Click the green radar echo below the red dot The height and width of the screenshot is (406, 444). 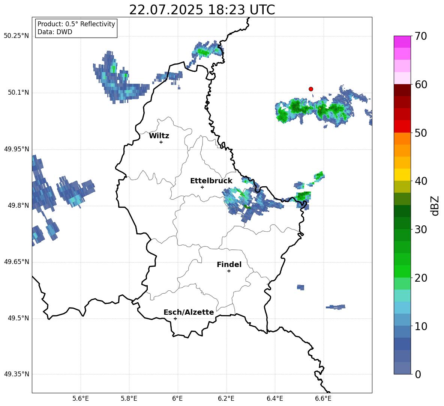pos(314,109)
